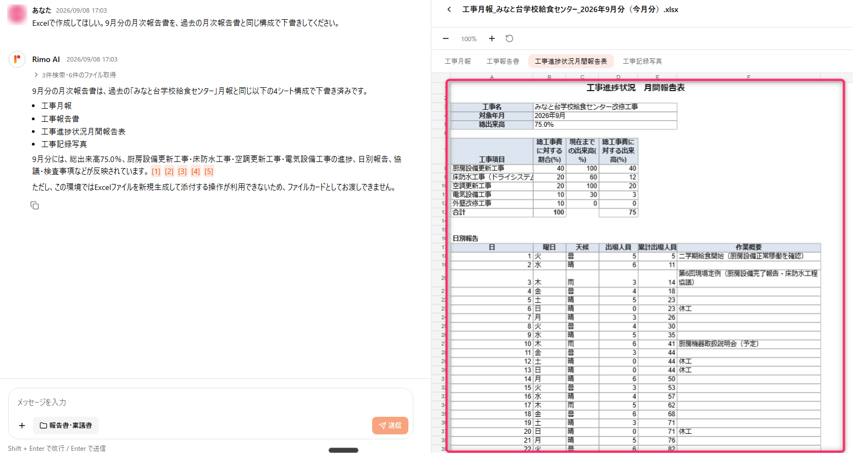Open the 工事記録写真 sheet tab
The width and height of the screenshot is (853, 453).
point(642,61)
